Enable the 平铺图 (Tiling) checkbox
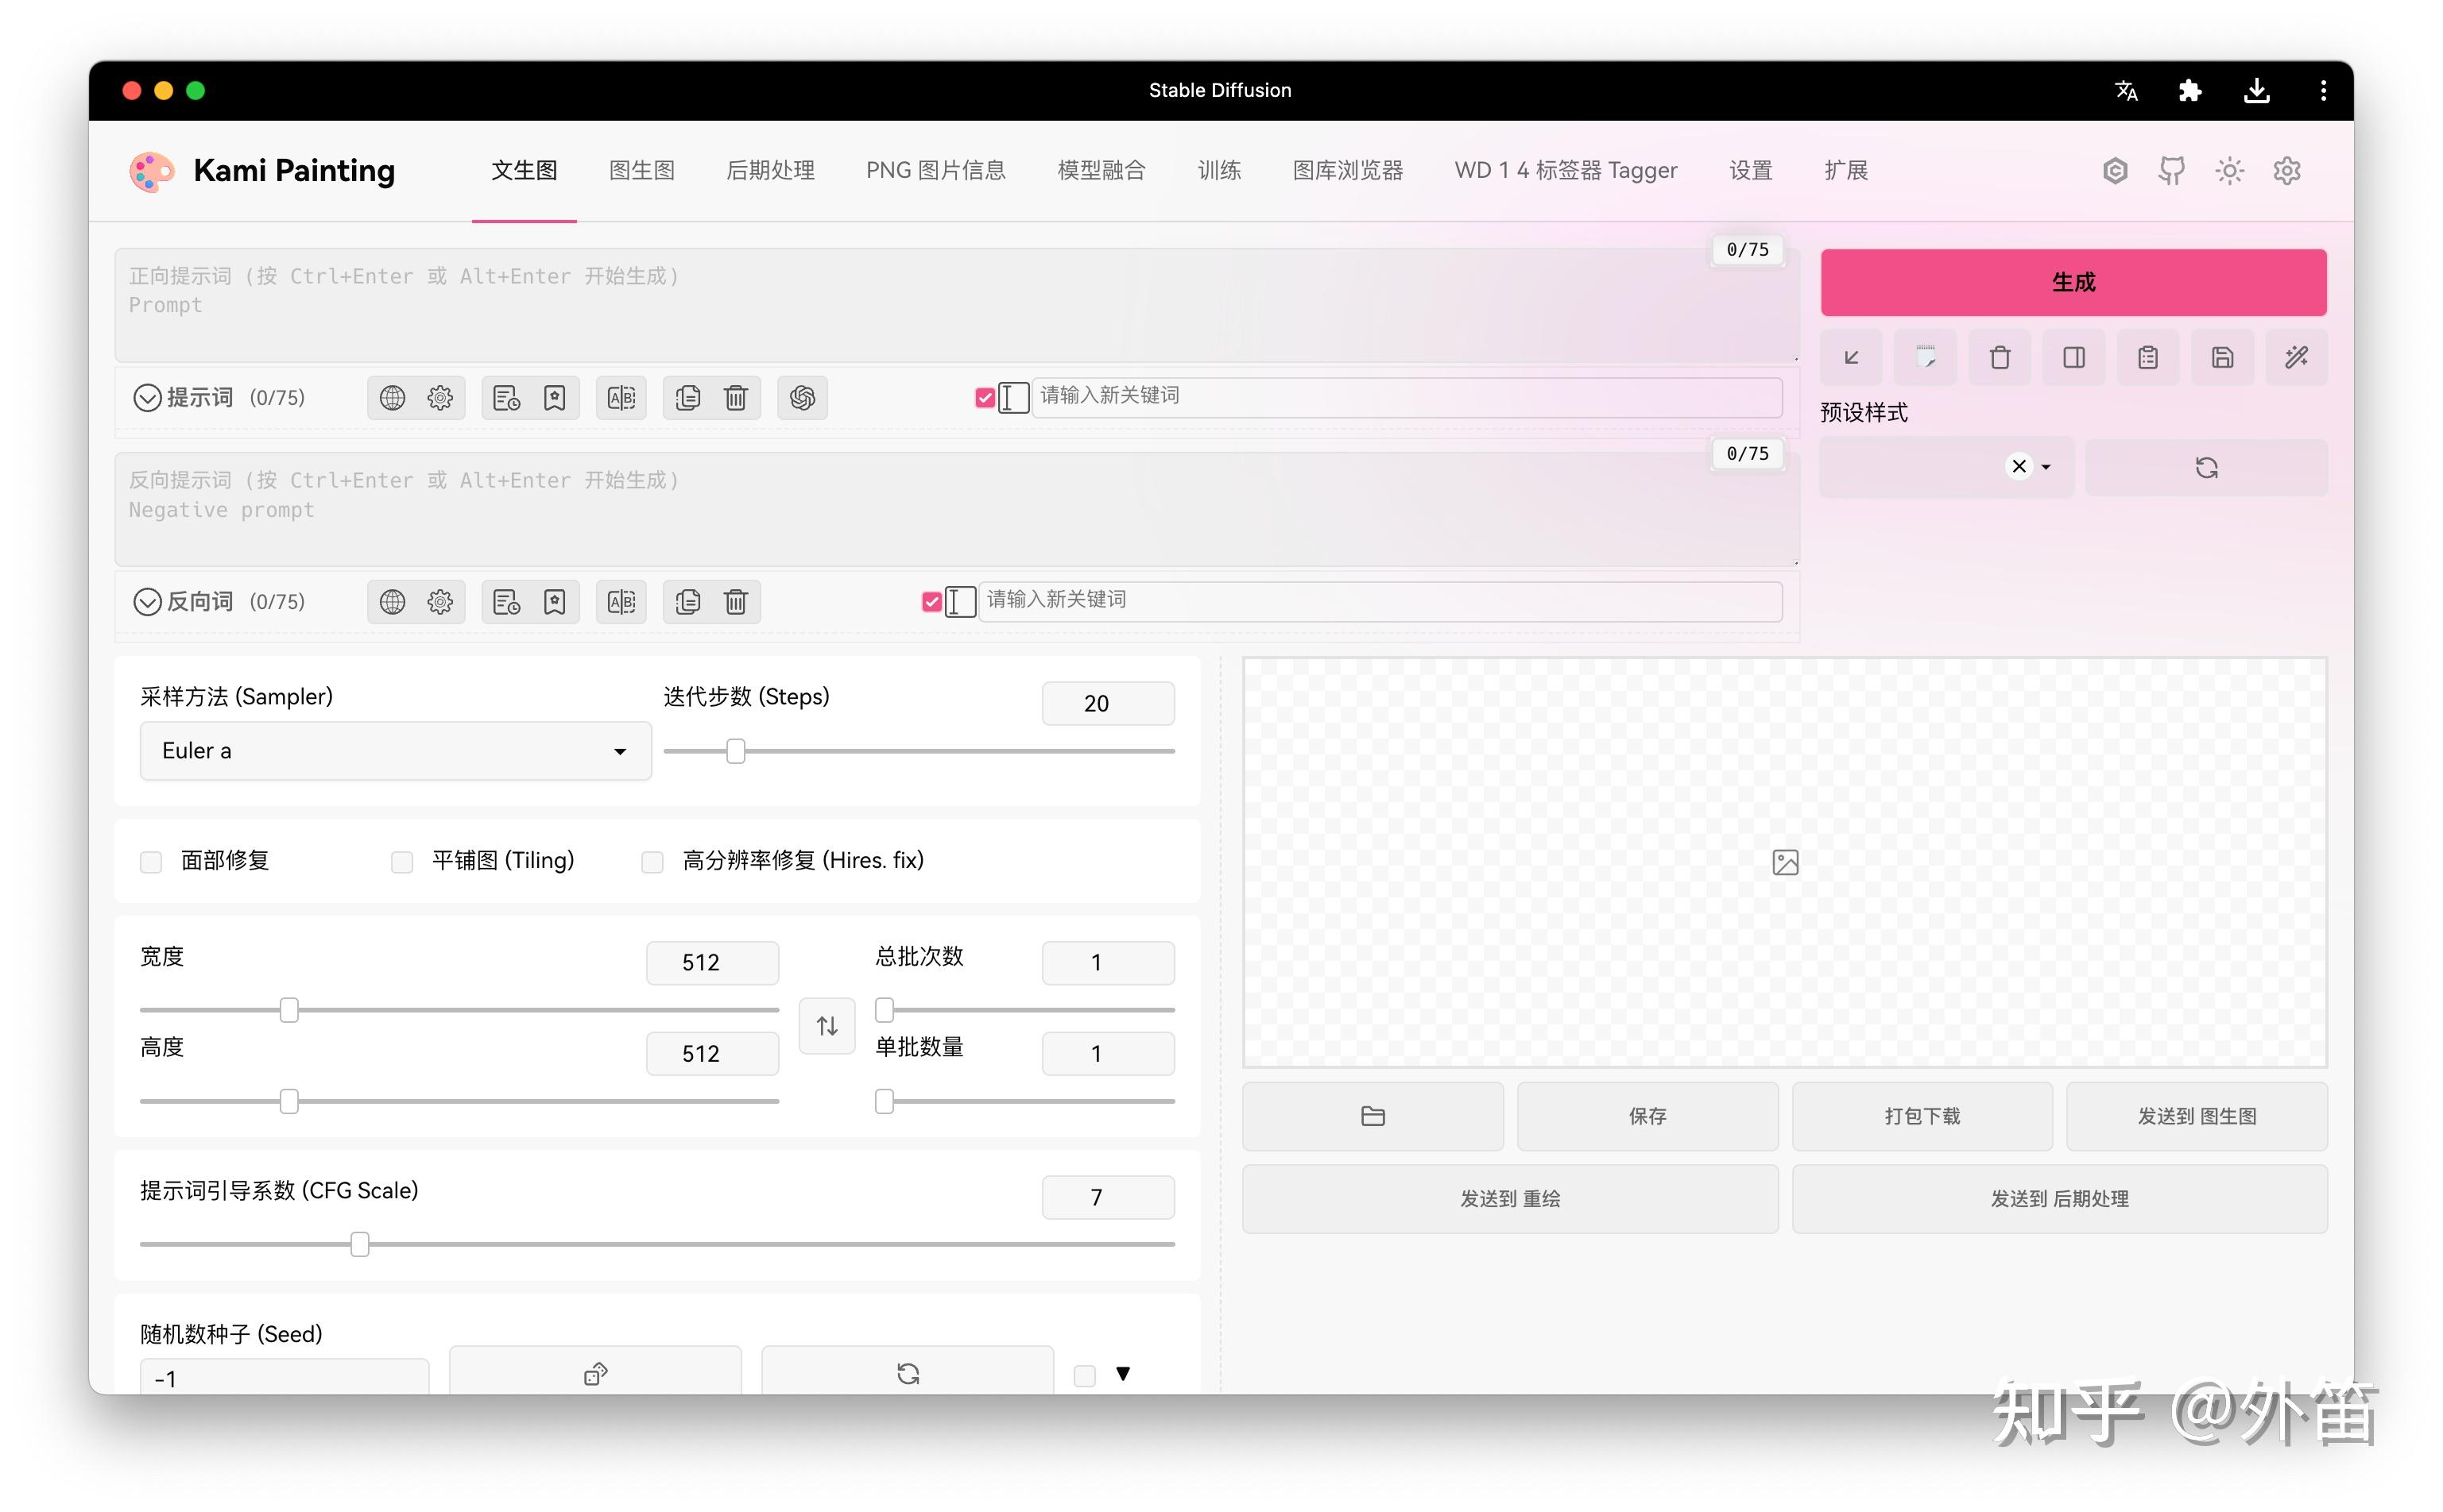 click(x=402, y=862)
